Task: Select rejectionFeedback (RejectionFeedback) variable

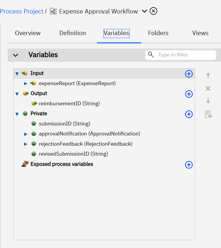Action: pos(86,144)
